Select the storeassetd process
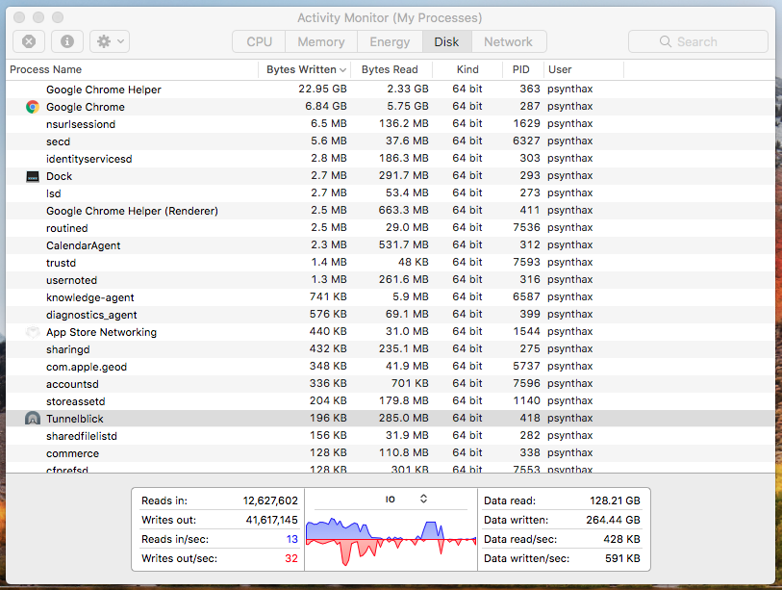The image size is (782, 590). 391,400
